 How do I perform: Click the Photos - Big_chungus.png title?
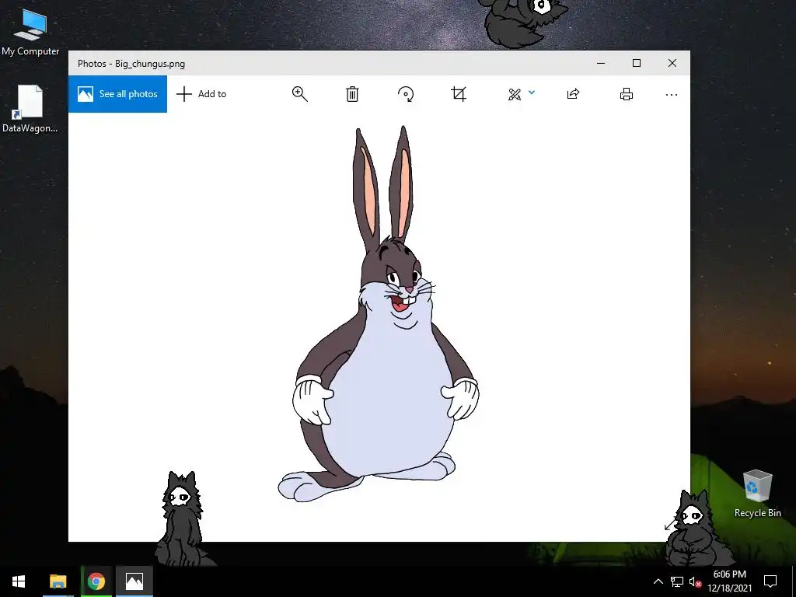[131, 64]
